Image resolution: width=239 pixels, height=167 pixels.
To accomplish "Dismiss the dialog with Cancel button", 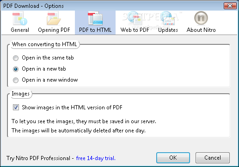I will click(x=213, y=158).
